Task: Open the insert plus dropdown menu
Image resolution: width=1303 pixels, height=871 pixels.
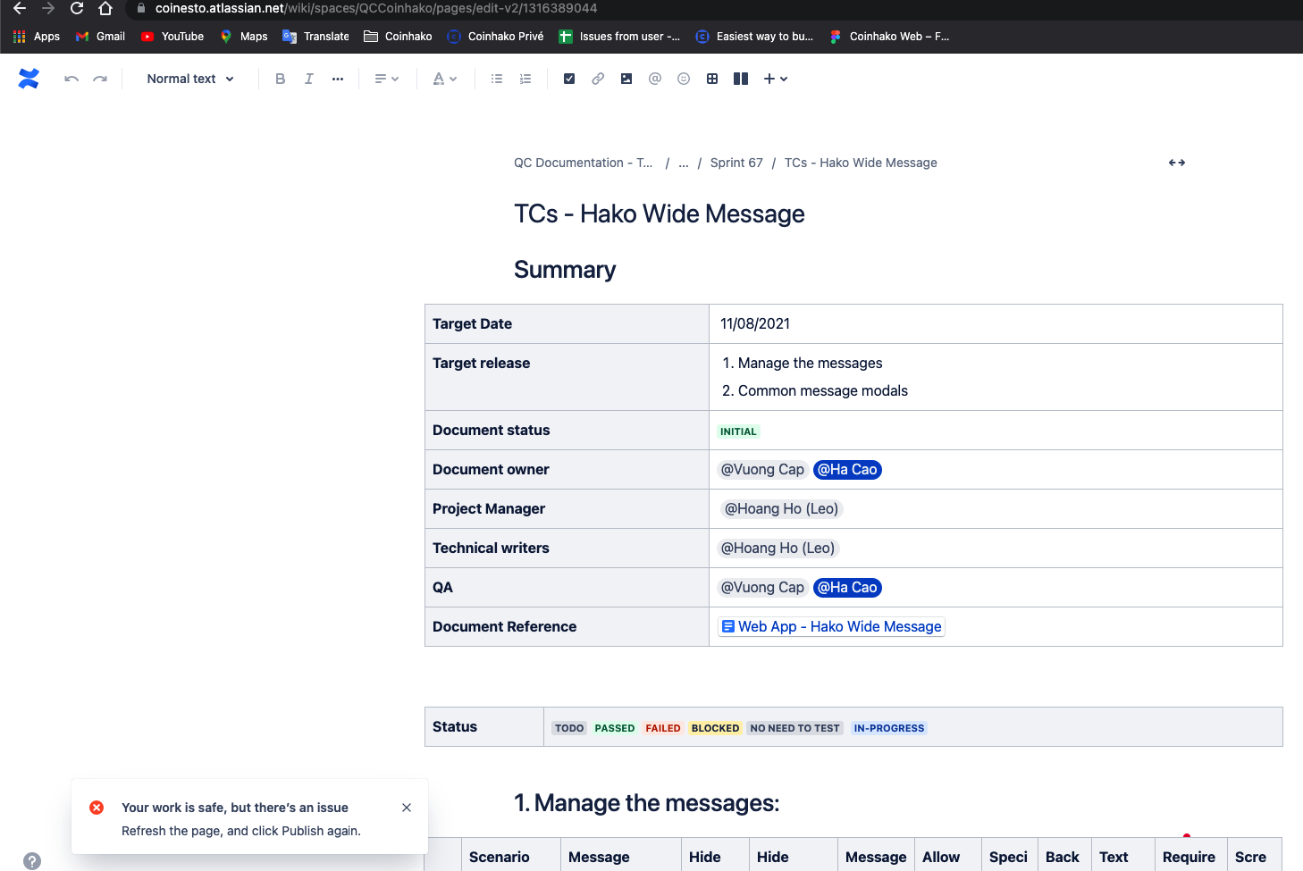Action: coord(775,79)
